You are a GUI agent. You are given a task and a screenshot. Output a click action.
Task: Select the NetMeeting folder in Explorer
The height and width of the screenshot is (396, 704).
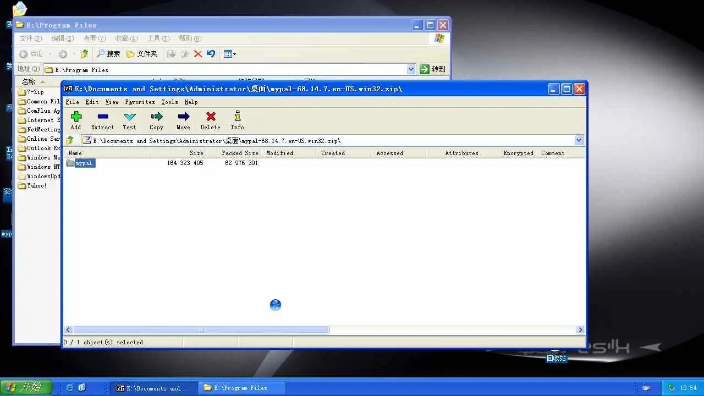pos(38,129)
